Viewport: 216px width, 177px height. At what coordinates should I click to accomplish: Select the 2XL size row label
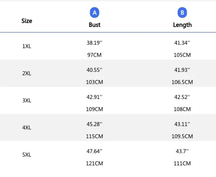[x=27, y=73]
